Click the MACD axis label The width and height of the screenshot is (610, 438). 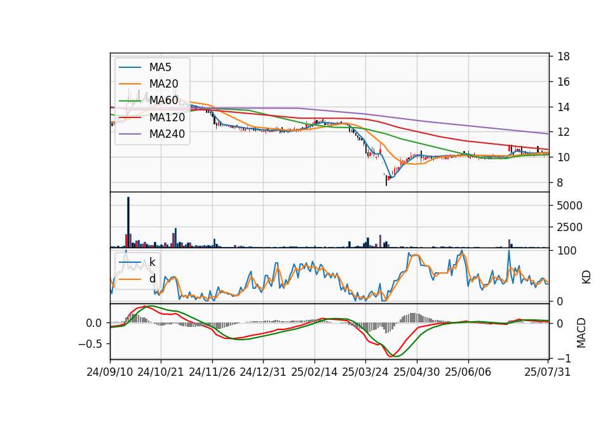pyautogui.click(x=581, y=333)
